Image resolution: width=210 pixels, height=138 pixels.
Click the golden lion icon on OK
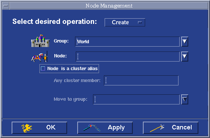tap(27, 128)
